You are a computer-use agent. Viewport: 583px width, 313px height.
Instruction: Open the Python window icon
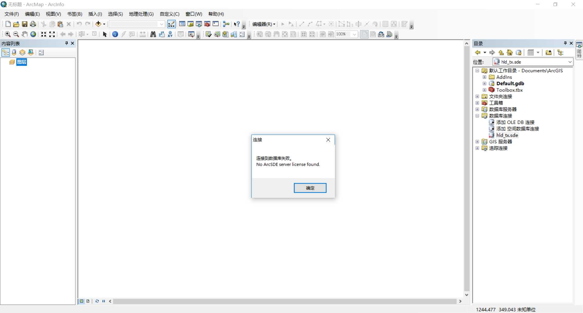(x=216, y=24)
